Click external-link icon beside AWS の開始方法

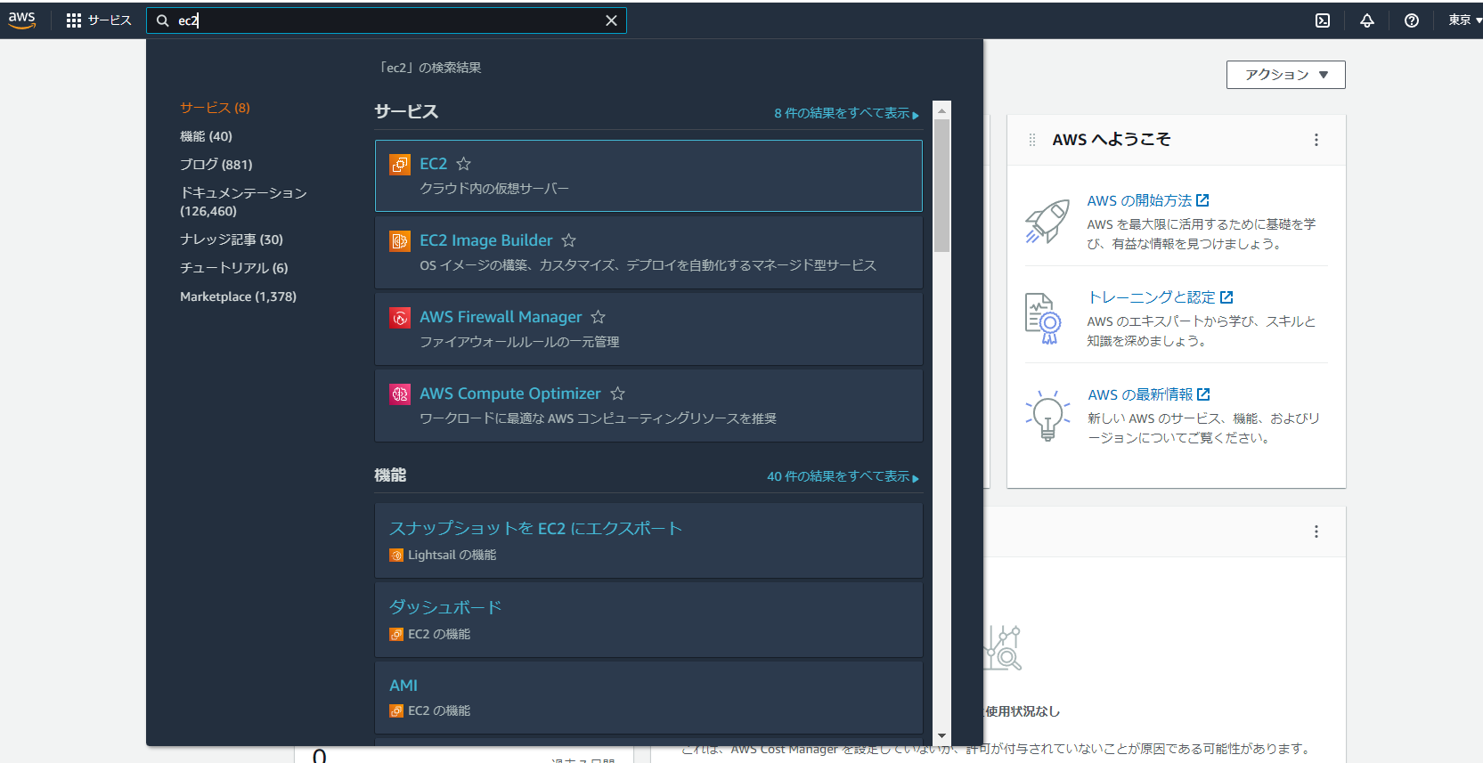[x=1202, y=200]
